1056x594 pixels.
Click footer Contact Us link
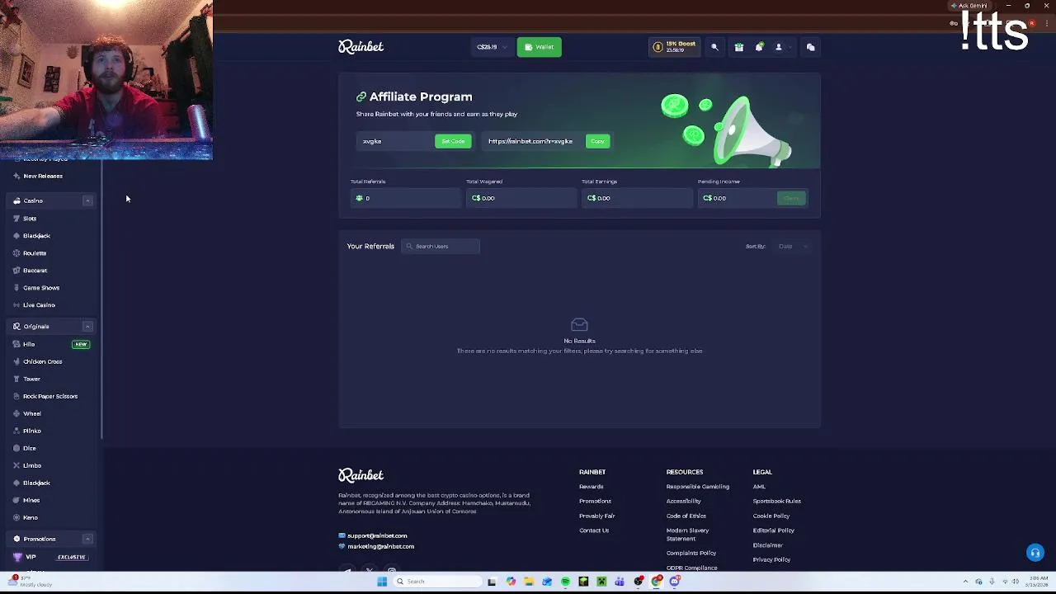(594, 530)
